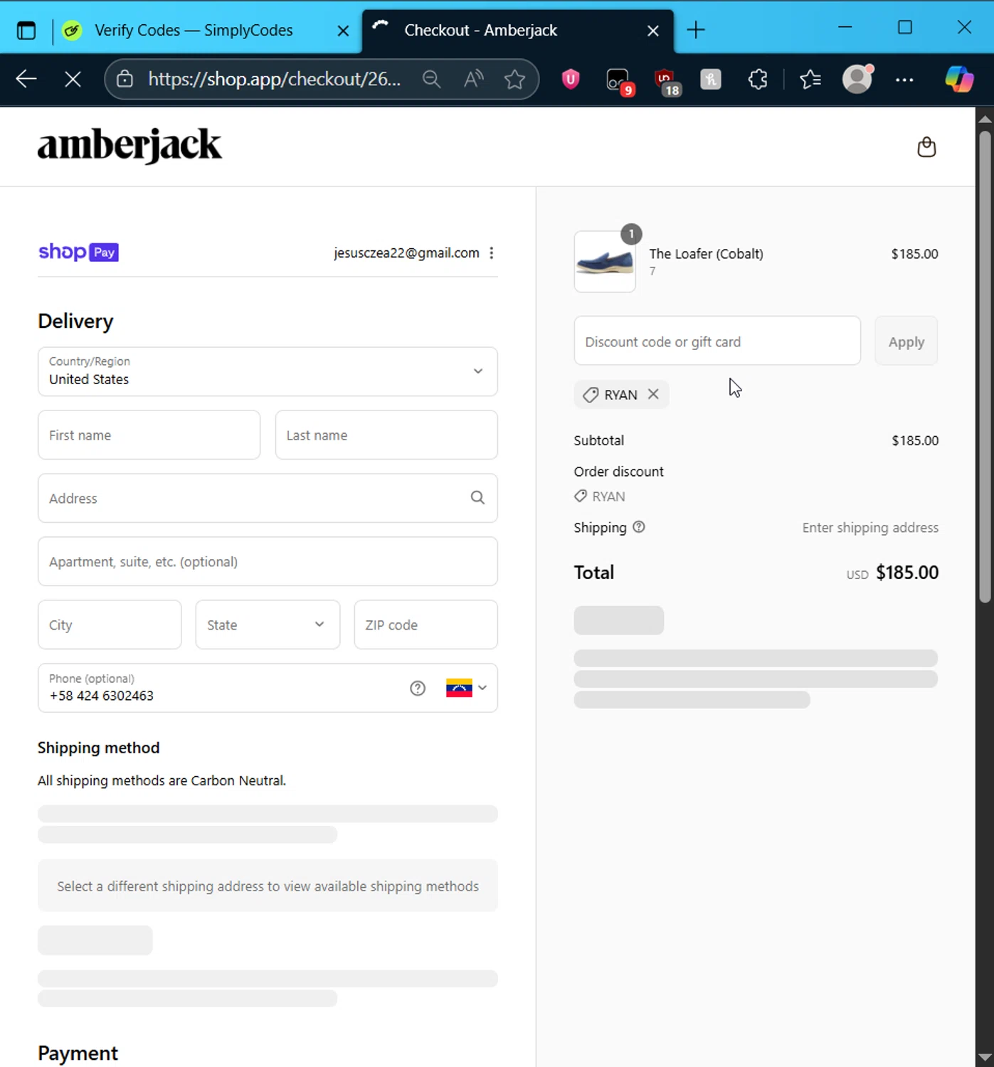Click the City field

click(x=110, y=625)
